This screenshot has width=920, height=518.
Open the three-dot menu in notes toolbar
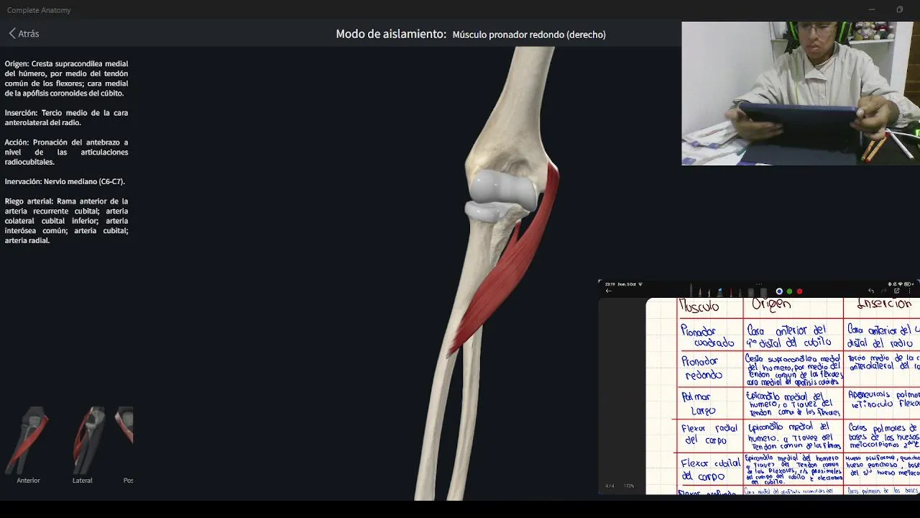(x=910, y=291)
